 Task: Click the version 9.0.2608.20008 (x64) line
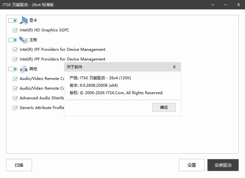coord(94,85)
